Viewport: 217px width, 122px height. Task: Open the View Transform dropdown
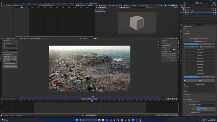coord(206,104)
